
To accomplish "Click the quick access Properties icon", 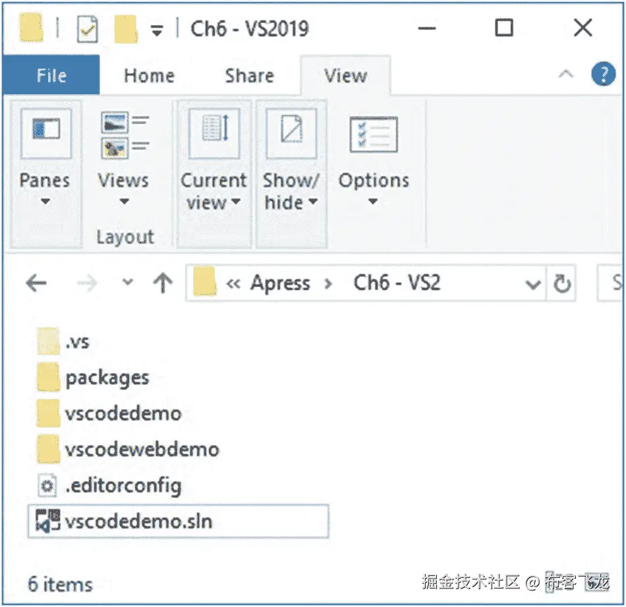I will pos(88,30).
